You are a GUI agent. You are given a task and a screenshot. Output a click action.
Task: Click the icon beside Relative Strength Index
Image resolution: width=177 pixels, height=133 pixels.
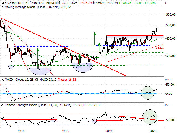coord(2,105)
